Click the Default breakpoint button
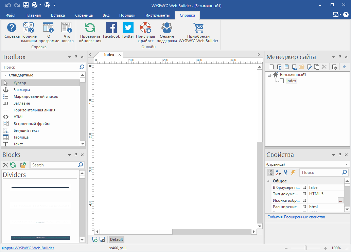The image size is (351, 252). [x=117, y=239]
